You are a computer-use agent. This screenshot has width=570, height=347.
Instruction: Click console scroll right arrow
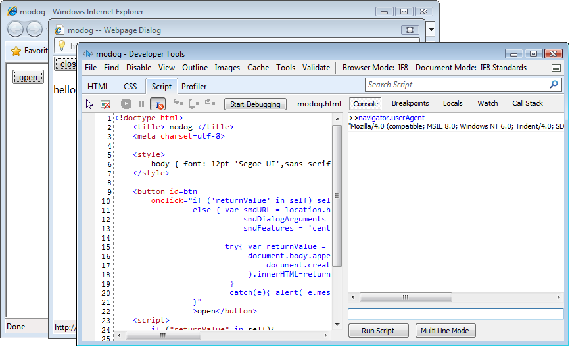pyautogui.click(x=558, y=297)
